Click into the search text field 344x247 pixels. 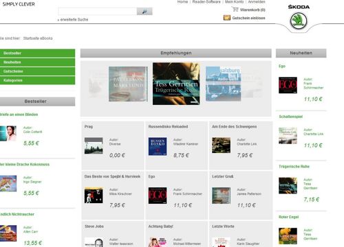[x=98, y=11]
